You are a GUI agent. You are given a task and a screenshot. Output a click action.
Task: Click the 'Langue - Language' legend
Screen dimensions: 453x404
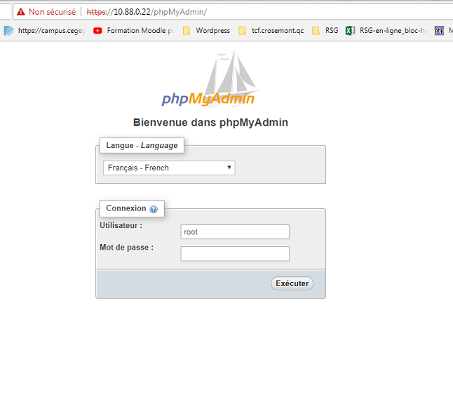[142, 145]
